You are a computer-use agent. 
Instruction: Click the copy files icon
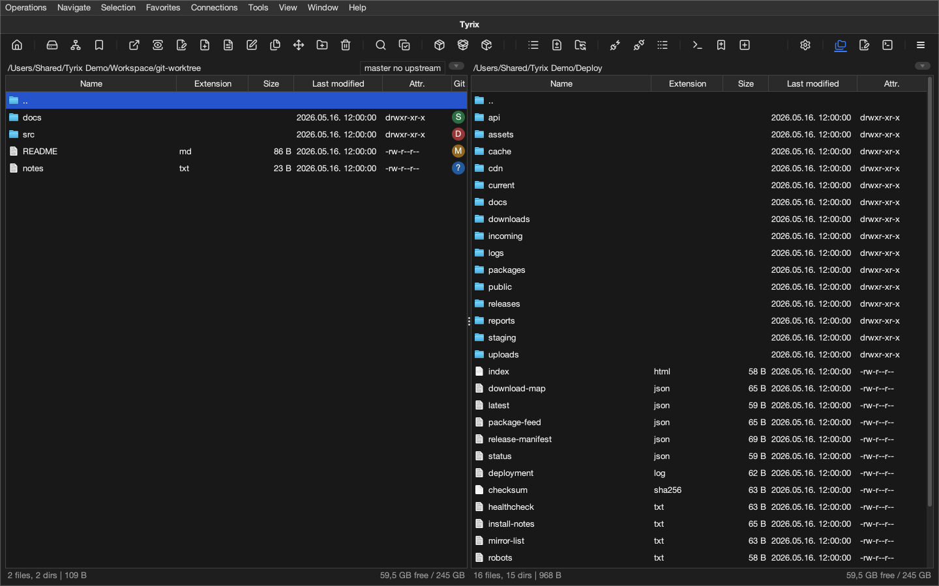tap(275, 45)
